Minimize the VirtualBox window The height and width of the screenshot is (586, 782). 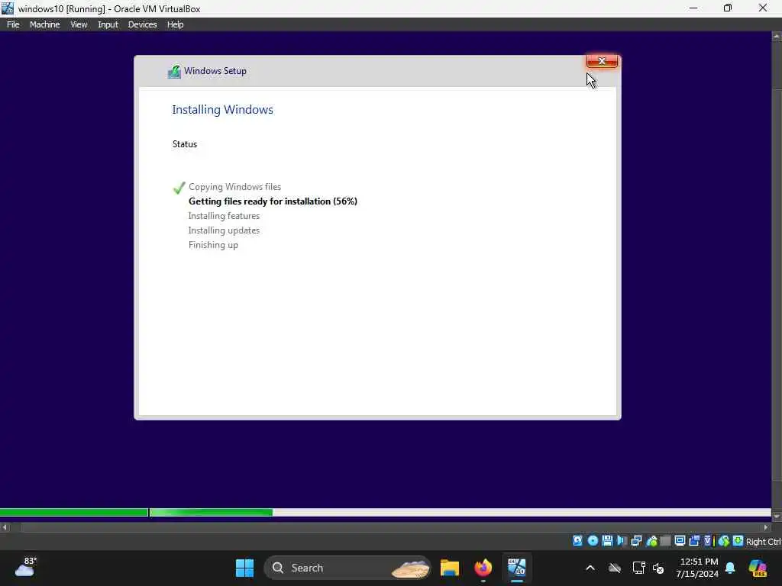coord(693,8)
